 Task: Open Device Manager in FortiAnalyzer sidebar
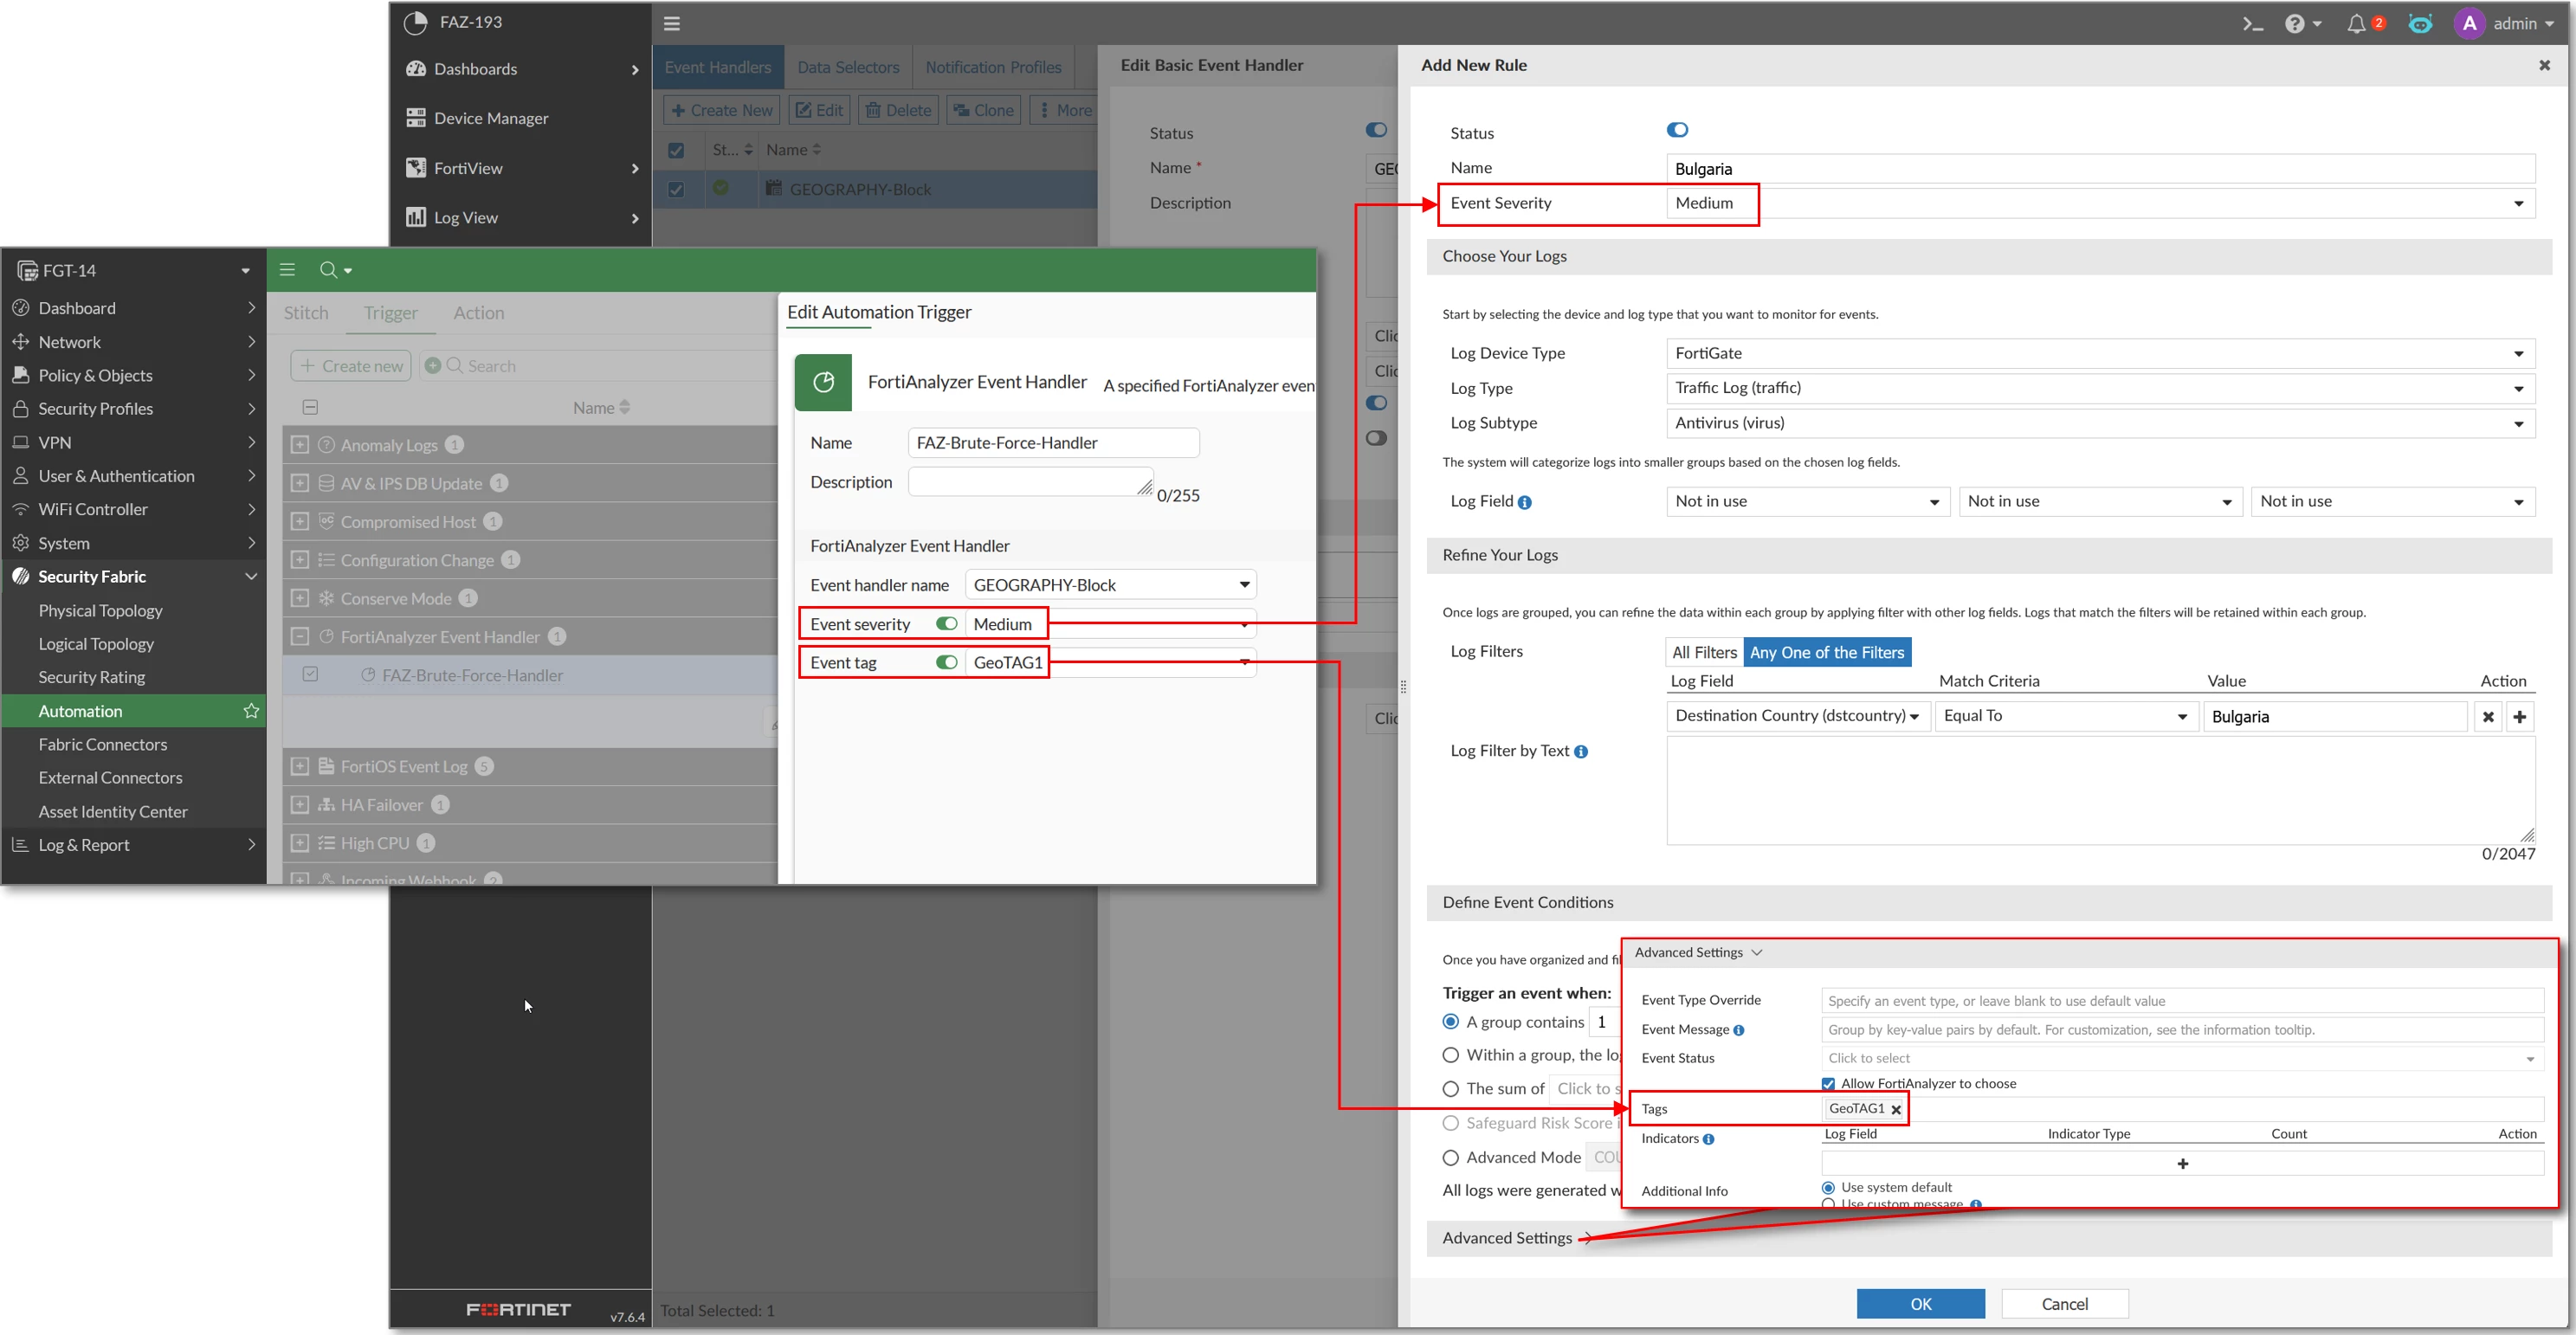[x=521, y=118]
